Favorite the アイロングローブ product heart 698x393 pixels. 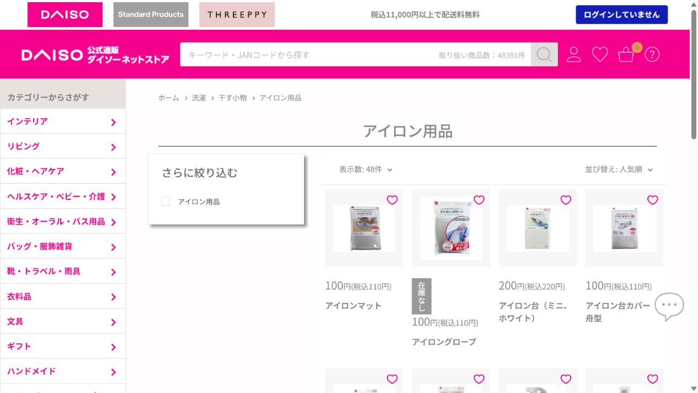pyautogui.click(x=479, y=200)
